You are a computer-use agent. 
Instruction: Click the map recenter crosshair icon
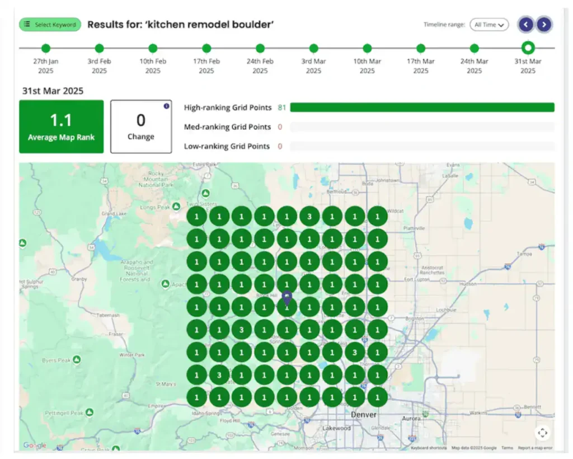coord(542,433)
